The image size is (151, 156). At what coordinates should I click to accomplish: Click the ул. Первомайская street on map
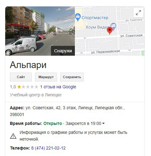[105, 52]
